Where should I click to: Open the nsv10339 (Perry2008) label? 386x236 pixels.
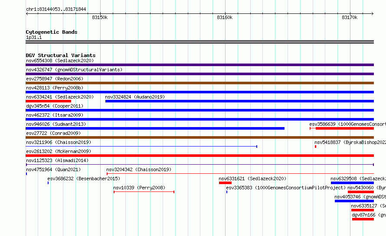point(139,188)
